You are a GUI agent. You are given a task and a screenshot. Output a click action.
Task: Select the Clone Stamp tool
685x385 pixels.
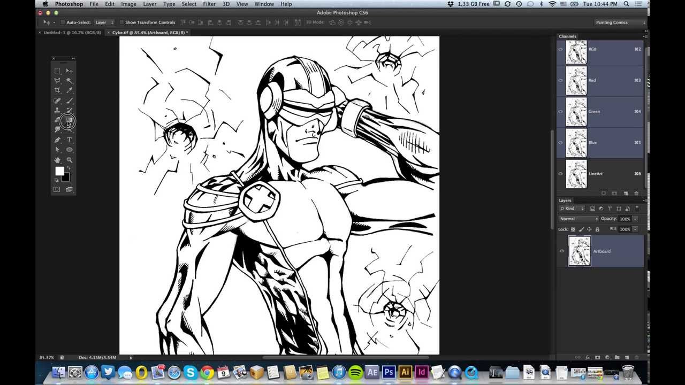click(57, 111)
